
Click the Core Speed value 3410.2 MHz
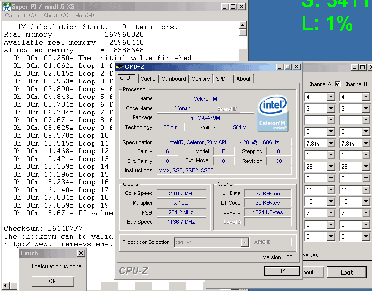coord(181,194)
